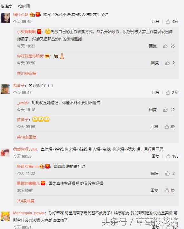Like 我爱你呀3344's comment with 185 likes
Viewport: 184px width, 229px height.
[x=172, y=156]
